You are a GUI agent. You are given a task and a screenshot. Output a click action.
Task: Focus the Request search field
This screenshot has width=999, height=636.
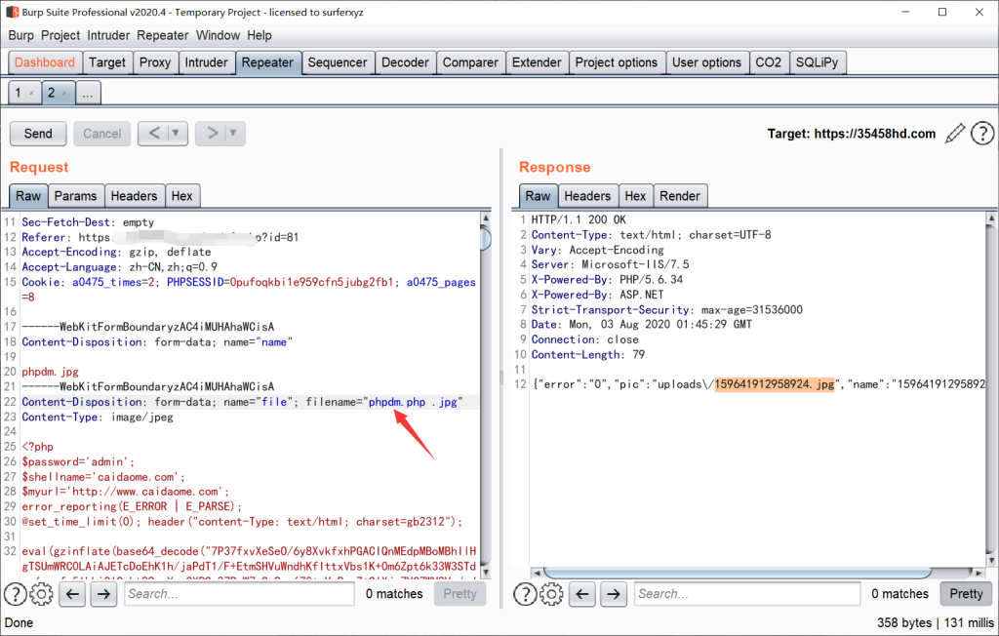(x=239, y=594)
